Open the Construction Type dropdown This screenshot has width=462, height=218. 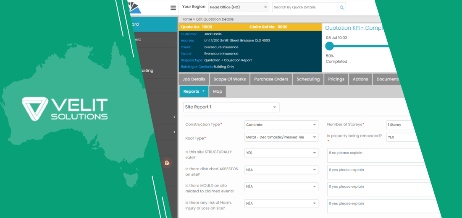pos(281,125)
